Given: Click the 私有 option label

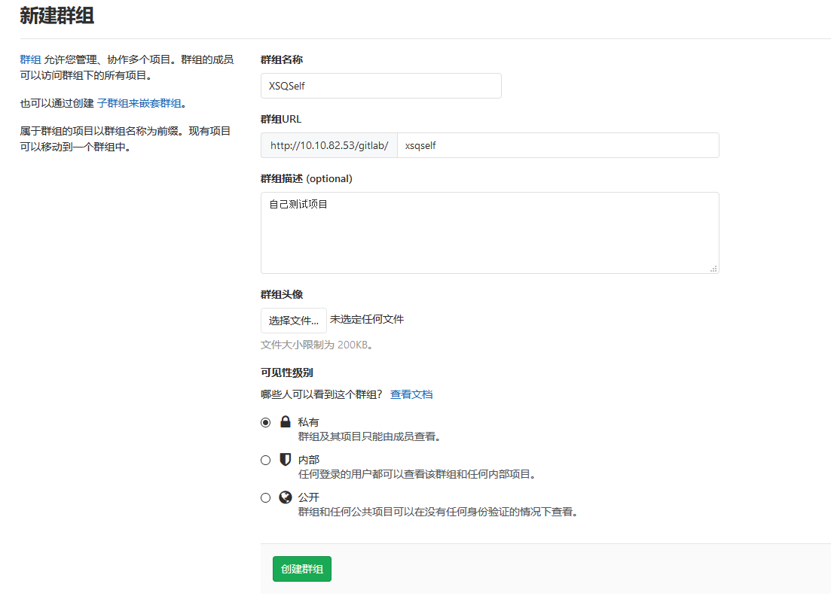Looking at the screenshot, I should coord(308,422).
